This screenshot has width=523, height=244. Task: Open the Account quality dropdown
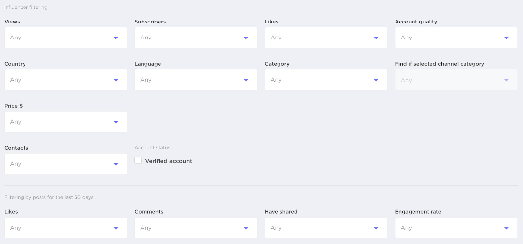456,38
